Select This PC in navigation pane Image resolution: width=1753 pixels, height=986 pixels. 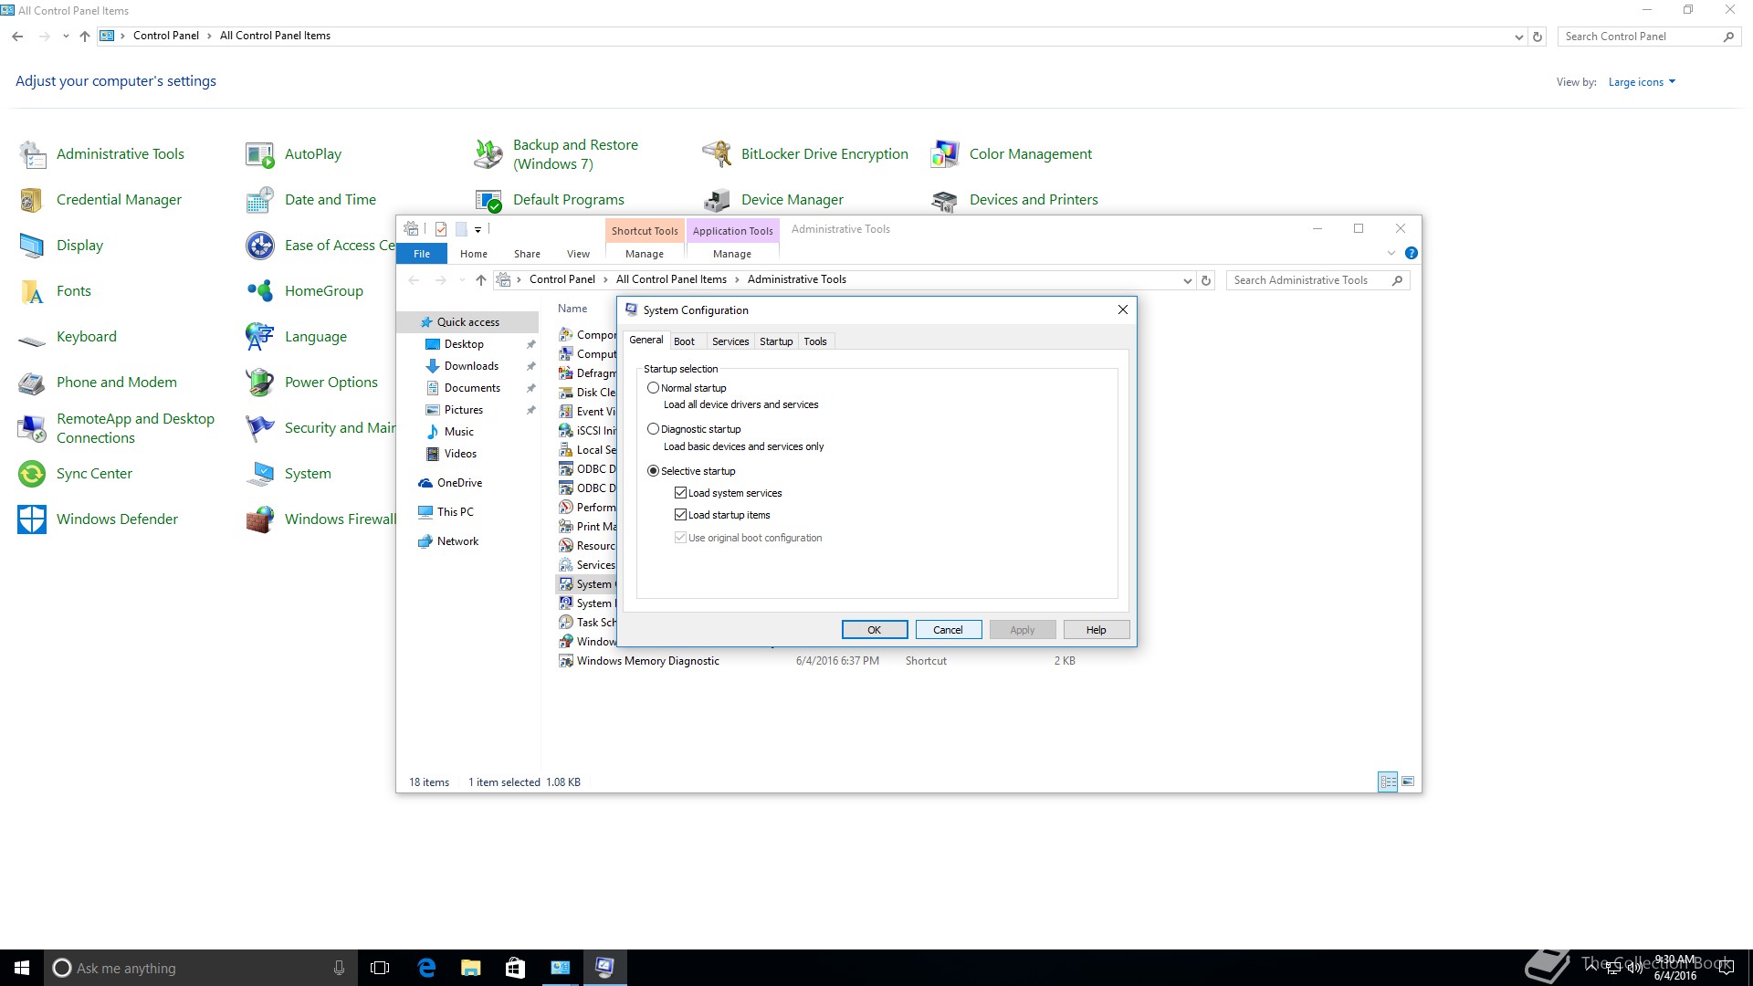pos(455,512)
